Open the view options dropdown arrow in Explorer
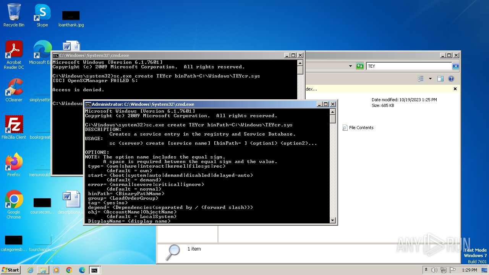Image resolution: width=489 pixels, height=275 pixels. point(430,79)
